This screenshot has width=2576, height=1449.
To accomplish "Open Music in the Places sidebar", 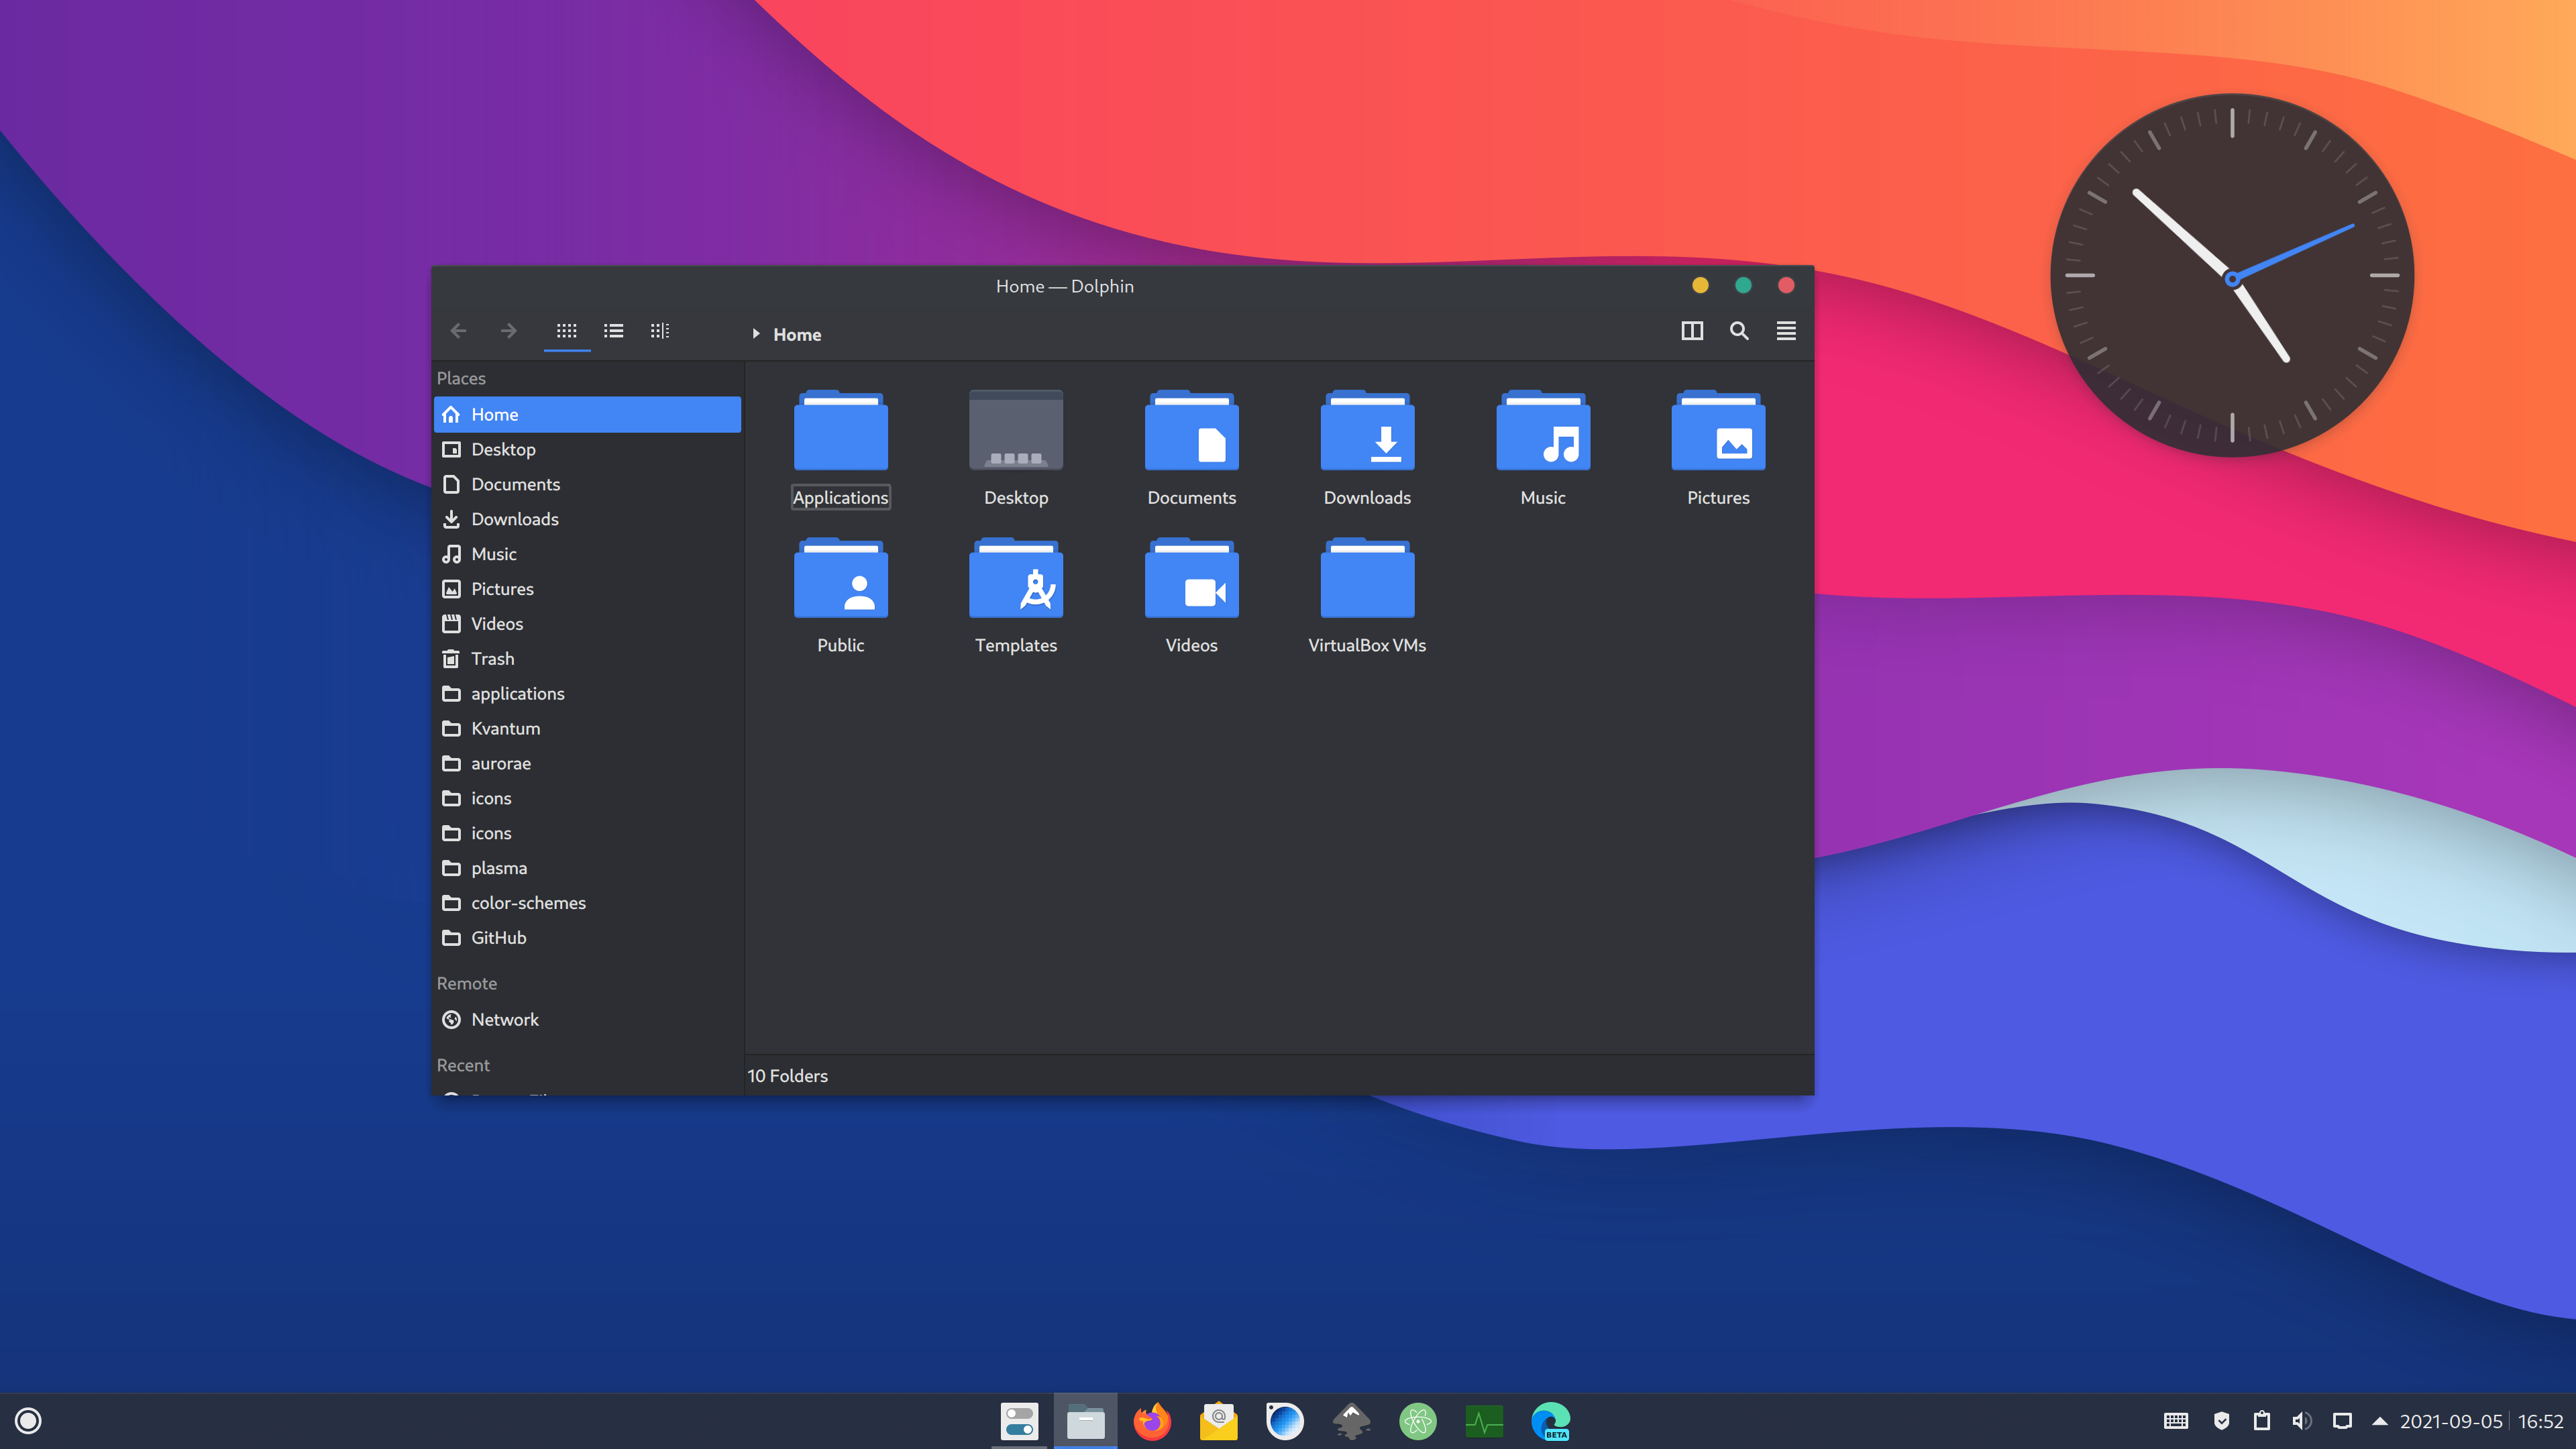I will coord(588,554).
